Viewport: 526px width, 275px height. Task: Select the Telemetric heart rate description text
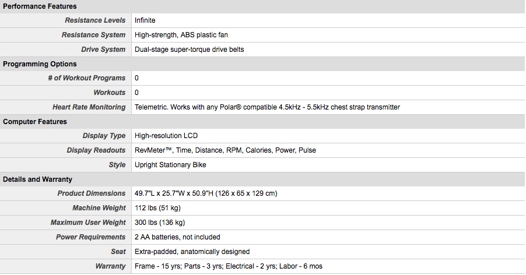coord(267,107)
